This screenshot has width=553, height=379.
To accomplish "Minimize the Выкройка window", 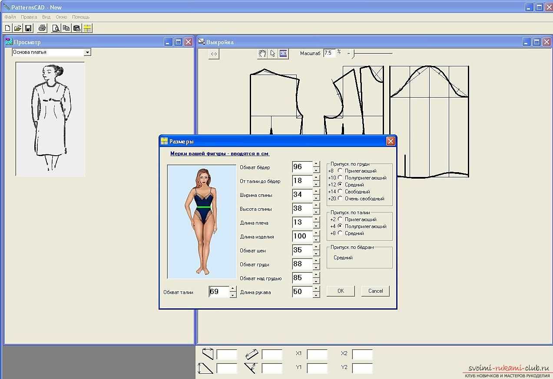I will pyautogui.click(x=527, y=42).
